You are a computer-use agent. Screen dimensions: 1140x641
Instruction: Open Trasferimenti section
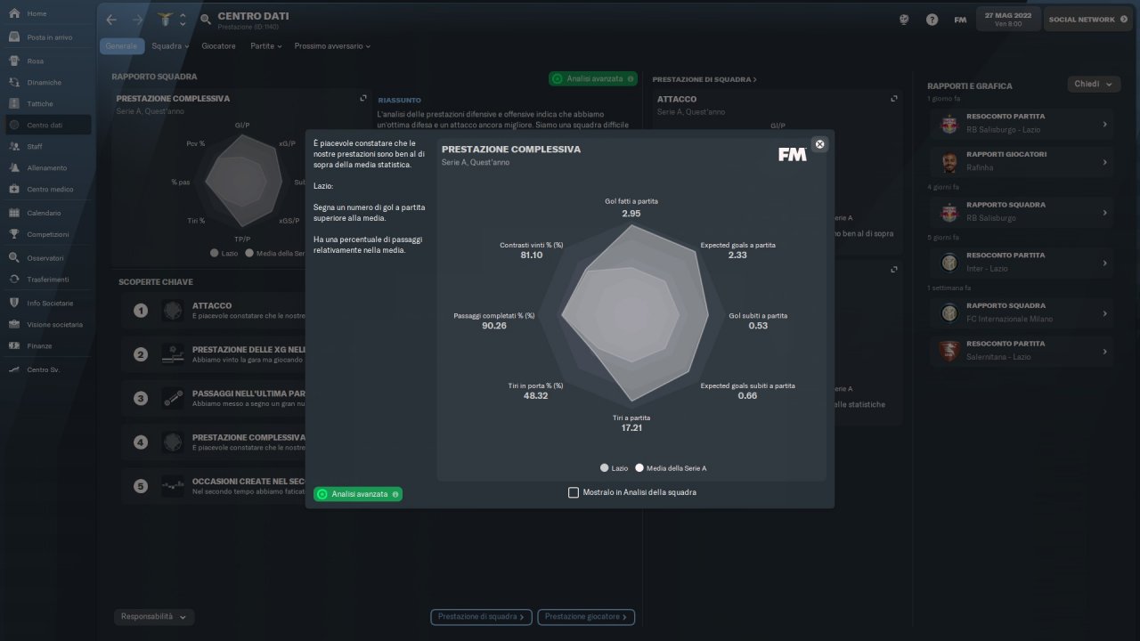[x=47, y=280]
